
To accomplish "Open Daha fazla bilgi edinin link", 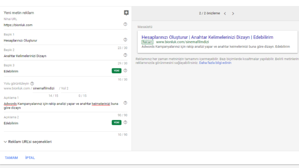I will click(215, 63).
